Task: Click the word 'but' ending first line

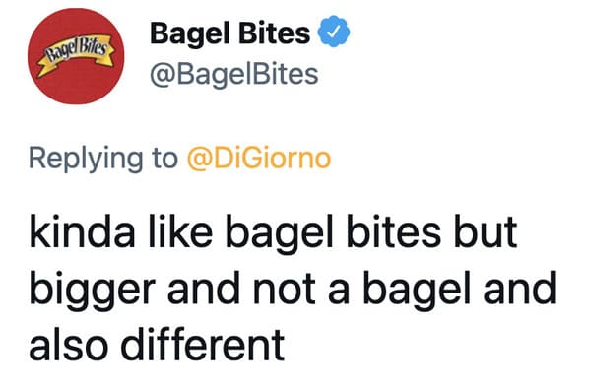Action: pyautogui.click(x=486, y=231)
